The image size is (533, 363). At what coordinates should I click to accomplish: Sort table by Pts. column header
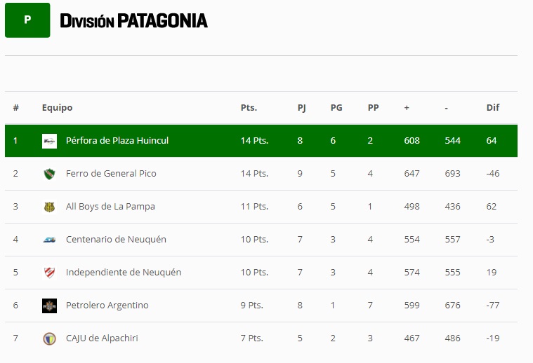tap(249, 108)
